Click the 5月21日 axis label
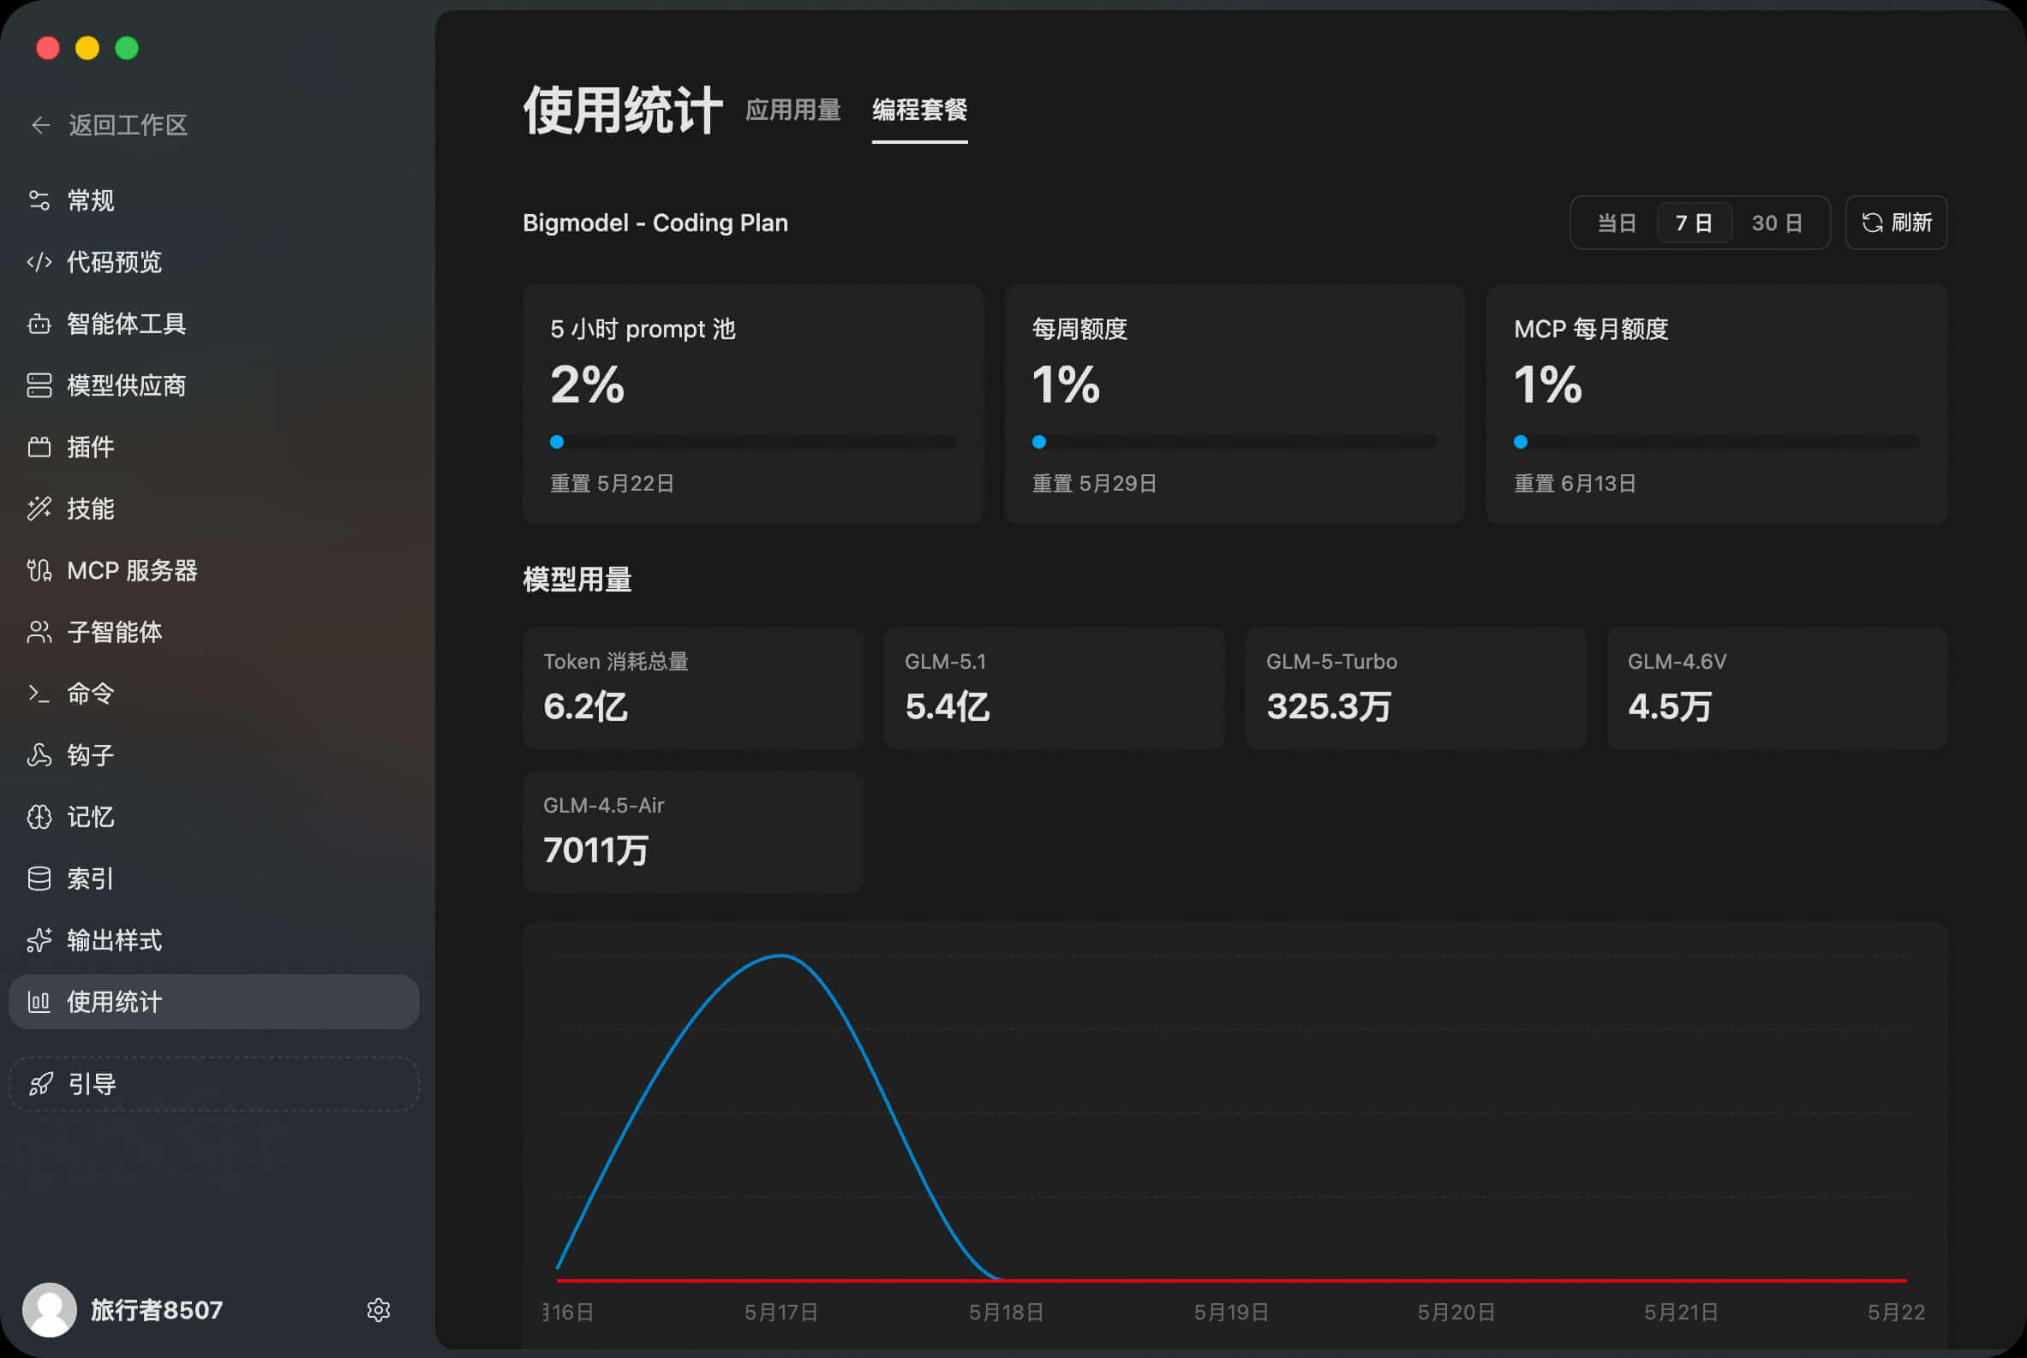 pyautogui.click(x=1681, y=1312)
